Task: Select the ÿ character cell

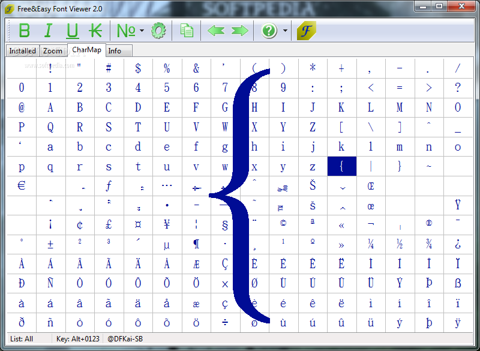Action: click(x=458, y=323)
